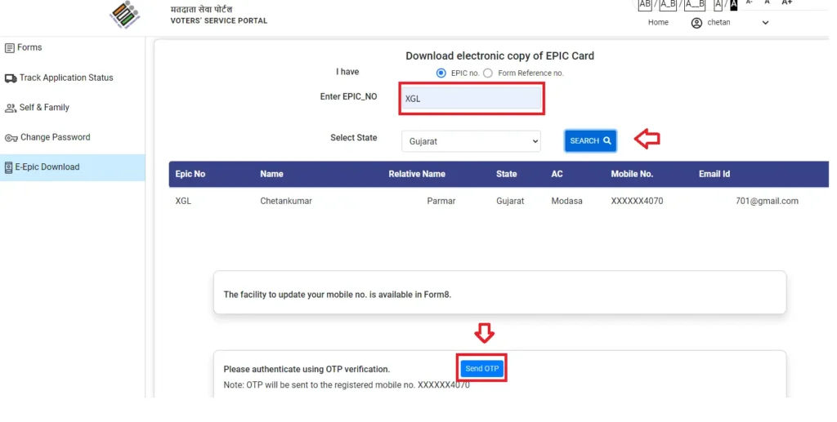Choose the Form Reference no. radio option
The width and height of the screenshot is (837, 422).
pos(488,73)
